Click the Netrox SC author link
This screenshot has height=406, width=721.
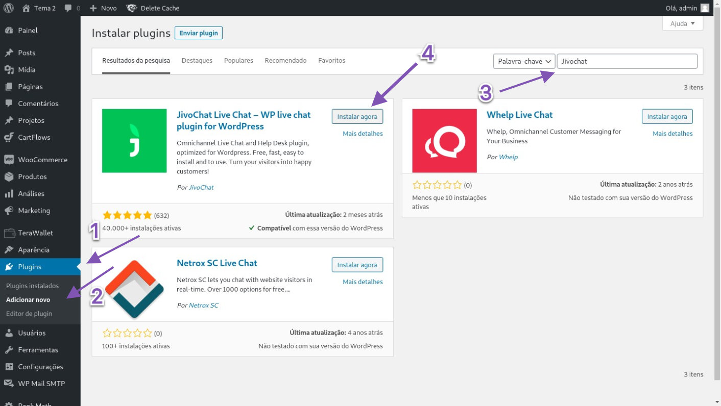pyautogui.click(x=204, y=306)
